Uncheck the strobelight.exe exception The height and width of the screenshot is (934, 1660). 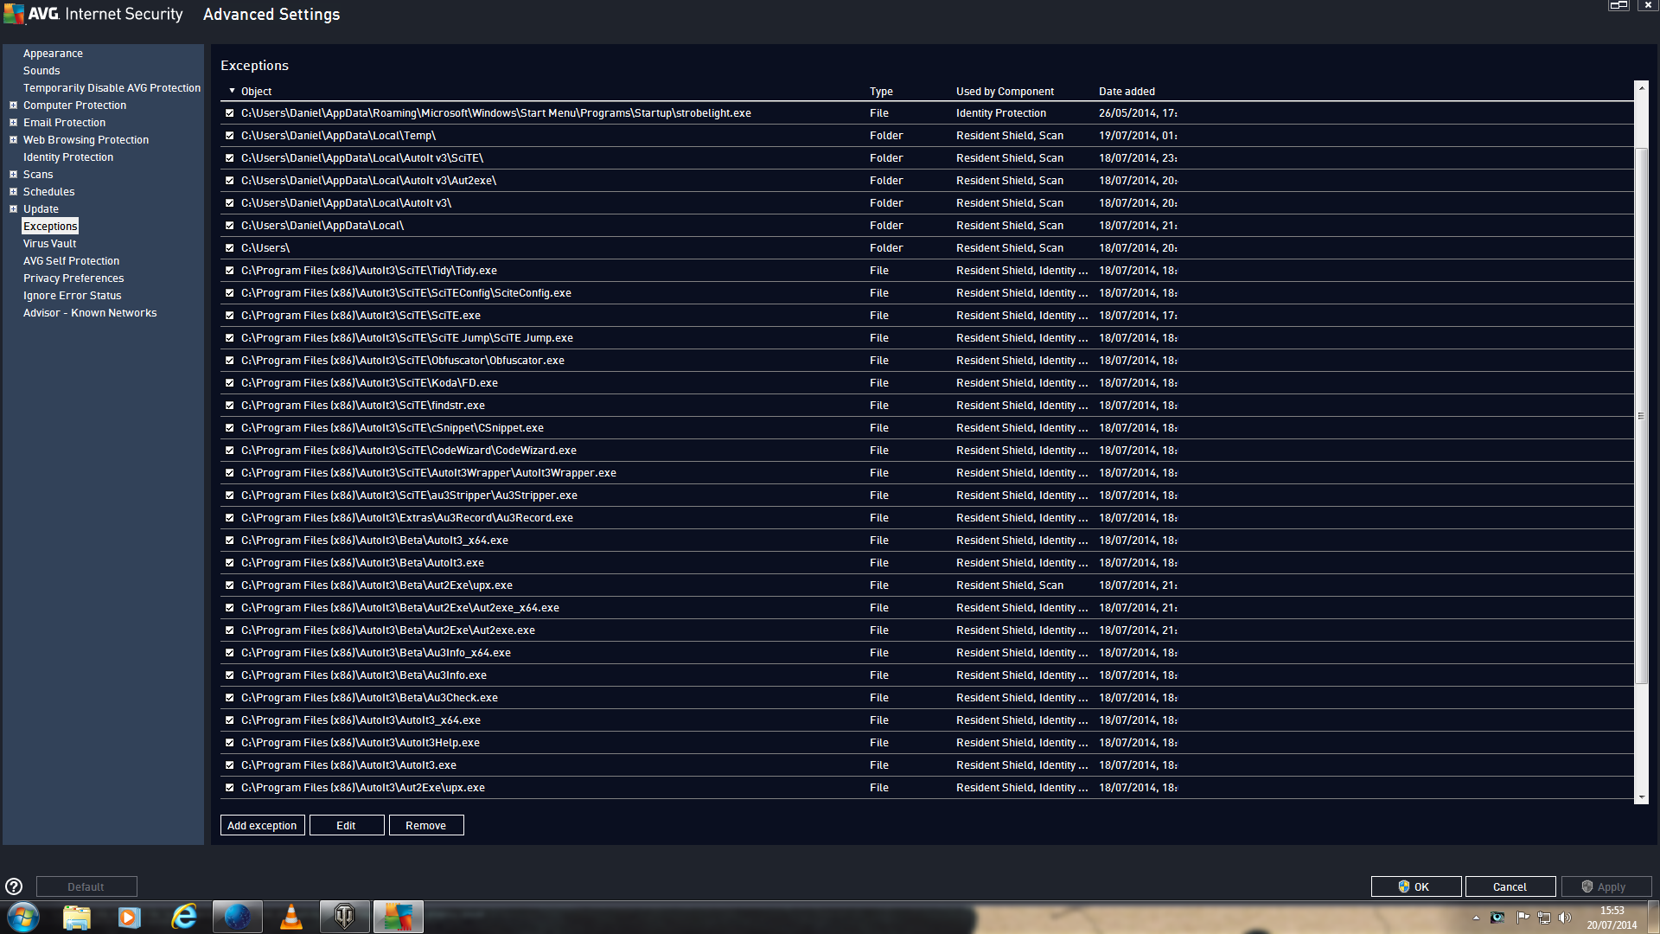coord(230,113)
